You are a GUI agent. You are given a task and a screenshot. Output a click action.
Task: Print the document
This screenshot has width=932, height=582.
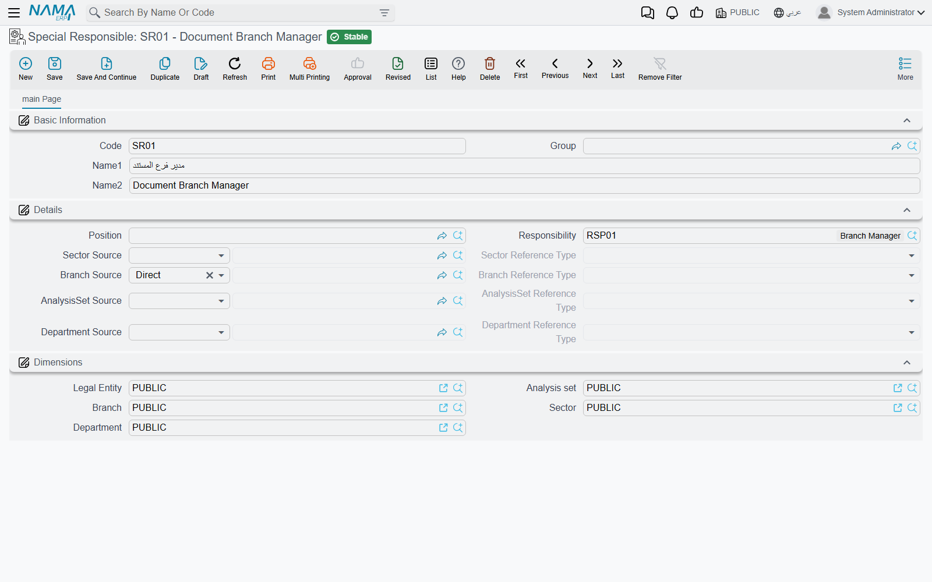coord(269,69)
